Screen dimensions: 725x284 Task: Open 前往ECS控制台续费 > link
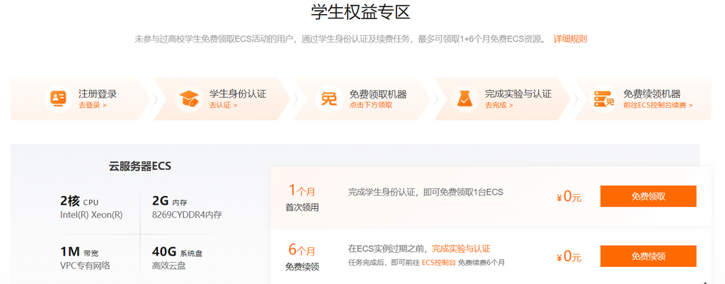pos(658,105)
